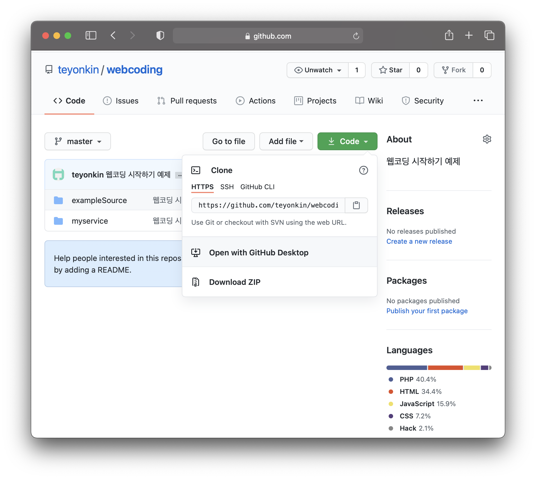
Task: Choose Open with GitHub Desktop
Action: pyautogui.click(x=280, y=252)
